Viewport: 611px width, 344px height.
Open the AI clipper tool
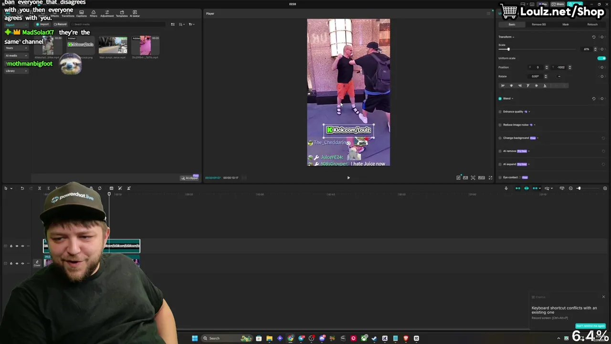190,178
